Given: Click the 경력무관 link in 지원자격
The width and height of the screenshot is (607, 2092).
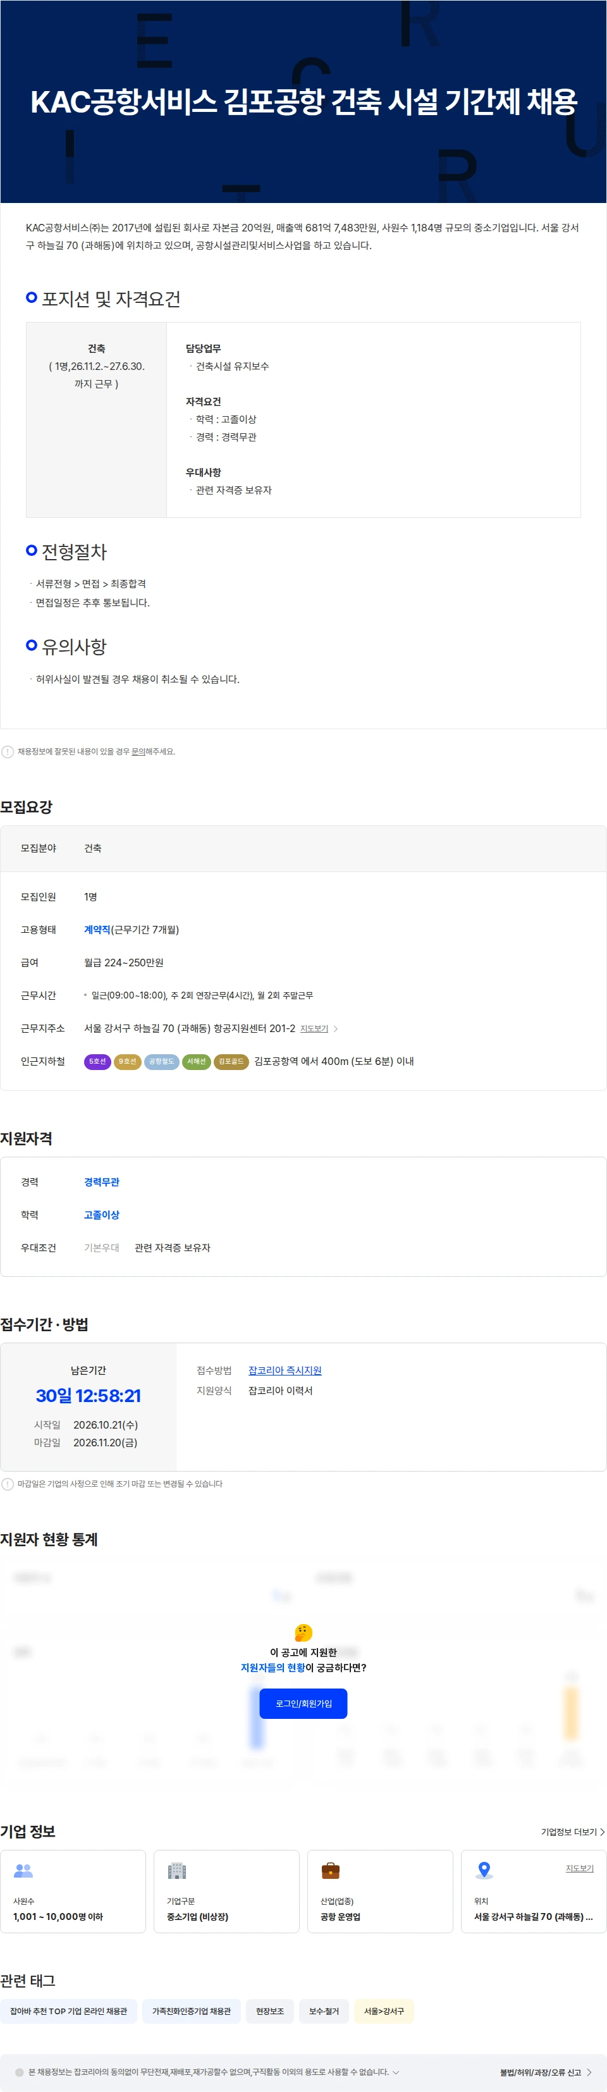Looking at the screenshot, I should point(101,1183).
